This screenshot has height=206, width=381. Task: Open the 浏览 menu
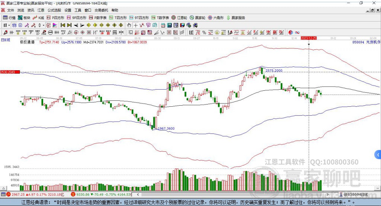tap(21, 10)
